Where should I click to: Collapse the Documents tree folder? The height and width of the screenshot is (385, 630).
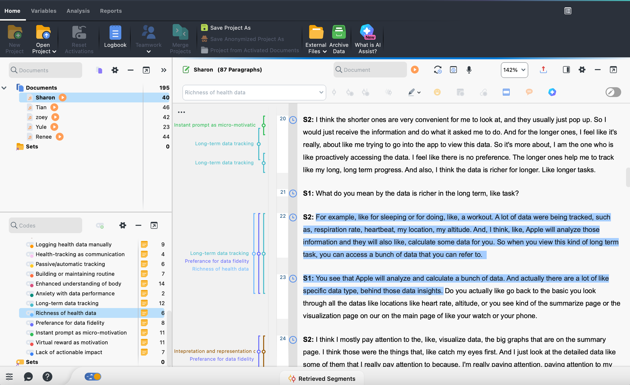coord(4,88)
